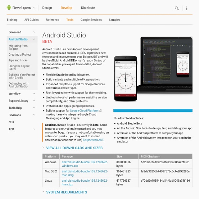This screenshot has width=199, height=199.
Task: Collapse the Android Studio sidebar section chevron
Action: click(x=34, y=39)
